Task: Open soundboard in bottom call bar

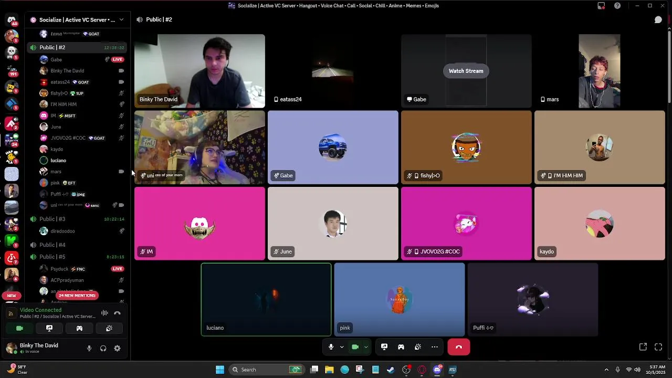Action: pyautogui.click(x=418, y=347)
